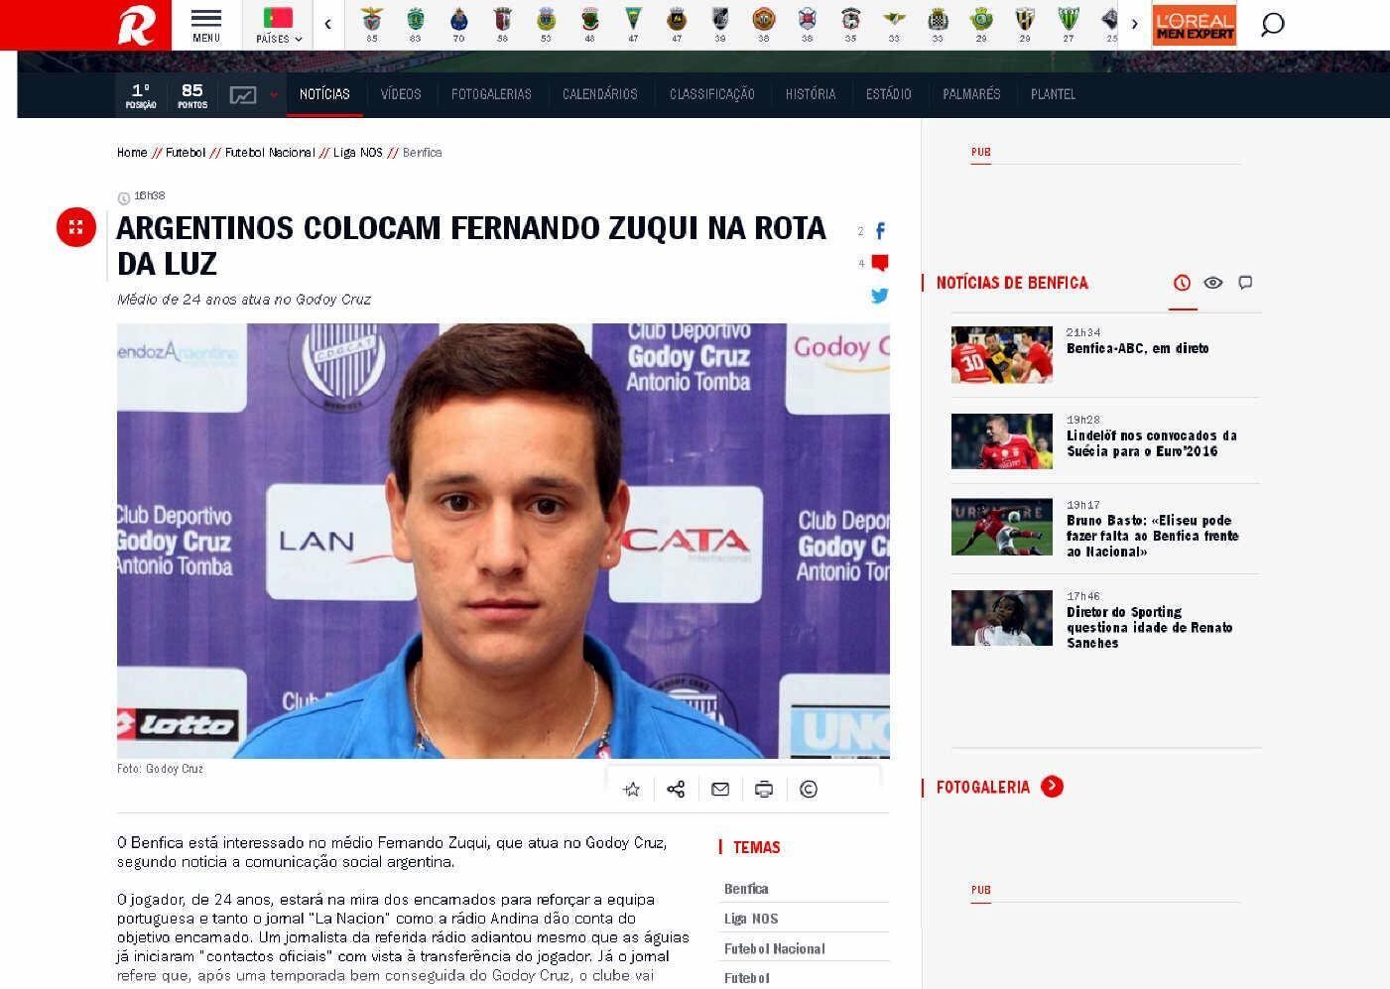Image resolution: width=1390 pixels, height=989 pixels.
Task: Open the article comments bubble icon
Action: 879,263
